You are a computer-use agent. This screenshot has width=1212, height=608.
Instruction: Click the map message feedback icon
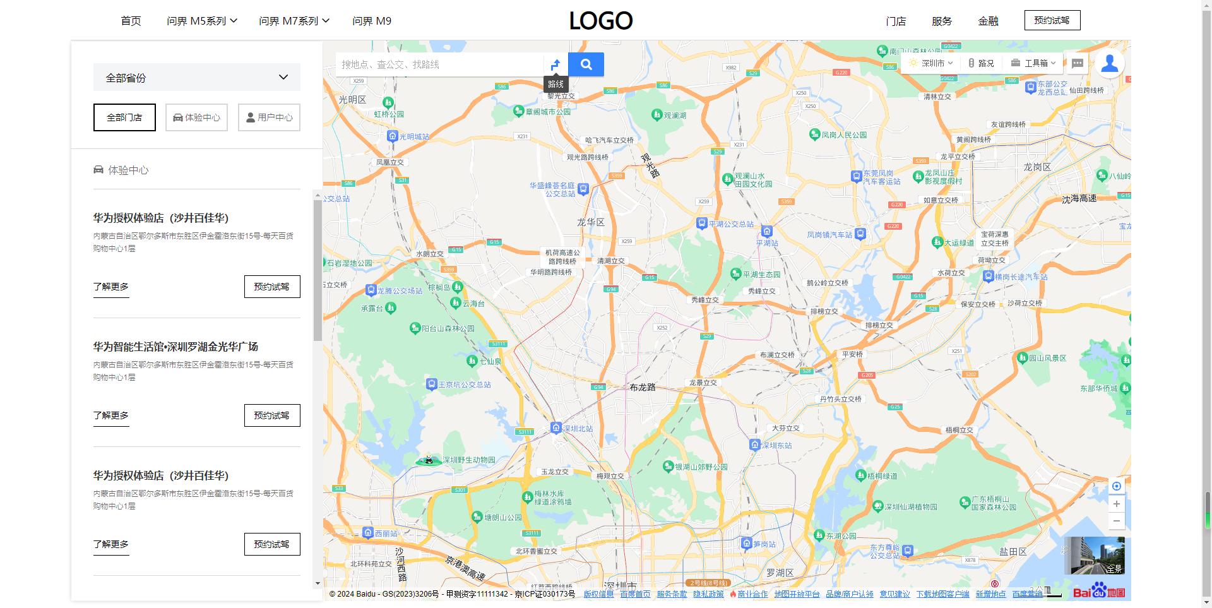coord(1078,63)
